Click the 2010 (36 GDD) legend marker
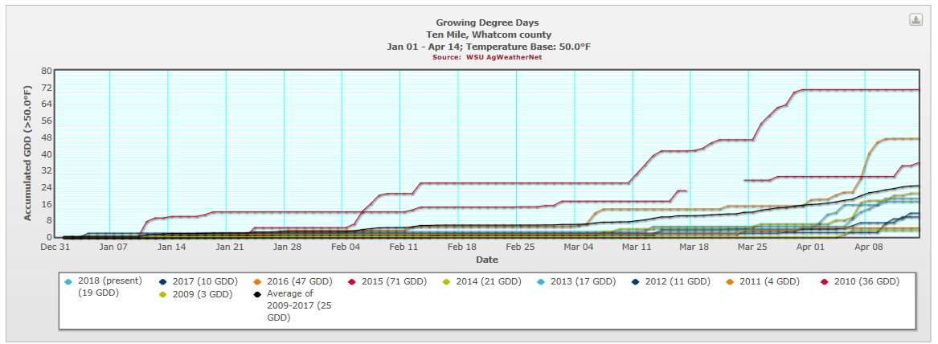 [826, 281]
